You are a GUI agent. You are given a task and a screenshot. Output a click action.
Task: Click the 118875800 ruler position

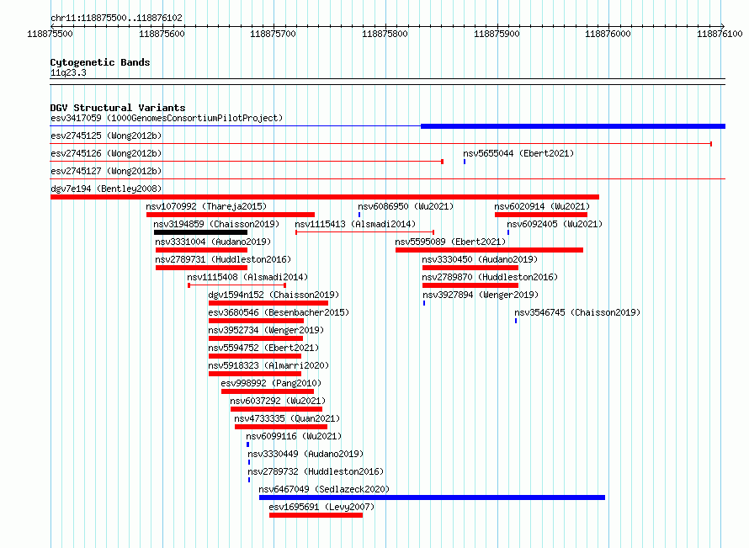click(x=385, y=34)
